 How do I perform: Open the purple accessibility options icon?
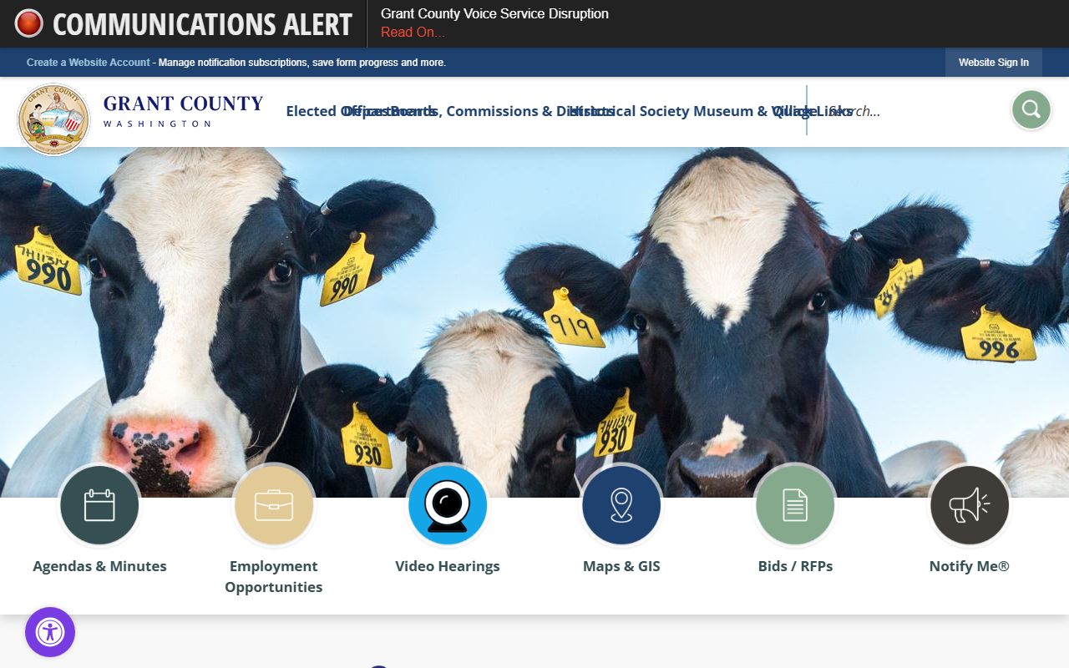tap(50, 632)
